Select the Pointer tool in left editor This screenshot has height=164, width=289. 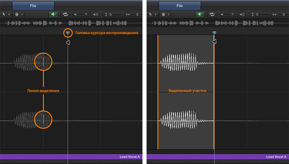(x=4, y=14)
